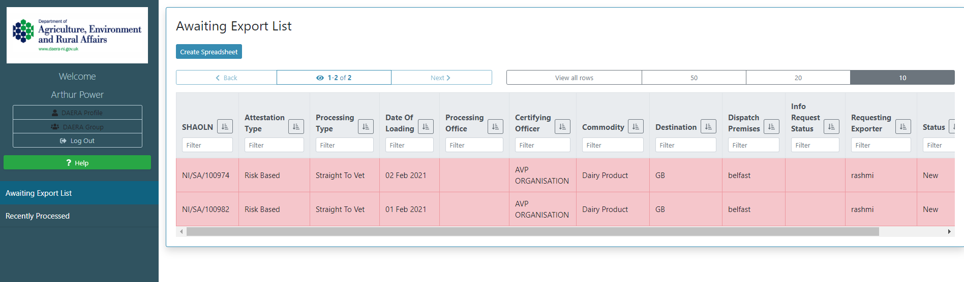Screen dimensions: 964x282
Task: Go to Next page of results
Action: coord(441,78)
